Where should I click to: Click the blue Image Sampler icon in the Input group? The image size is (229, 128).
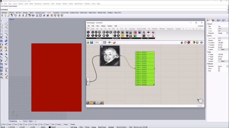140,32
